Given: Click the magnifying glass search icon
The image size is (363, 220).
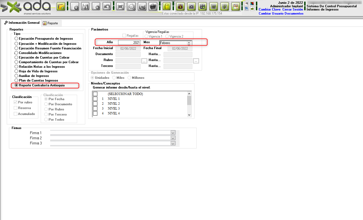Looking at the screenshot, I should (132, 6).
